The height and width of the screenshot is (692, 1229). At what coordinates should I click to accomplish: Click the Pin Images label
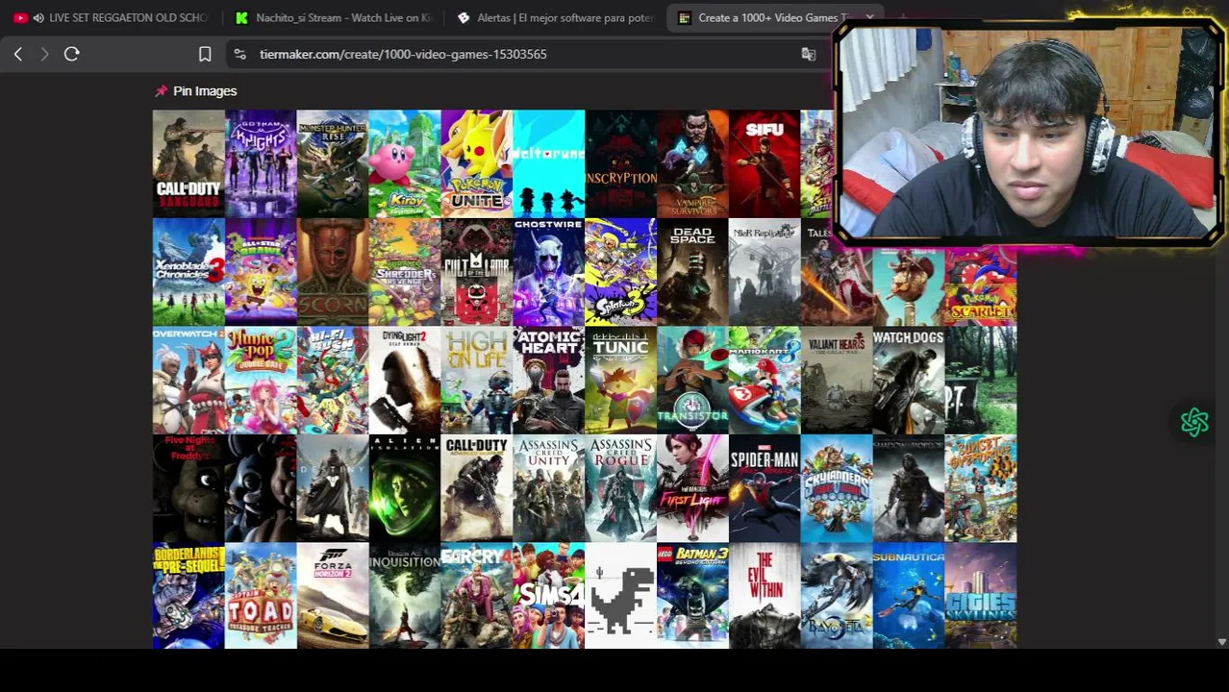click(x=205, y=91)
